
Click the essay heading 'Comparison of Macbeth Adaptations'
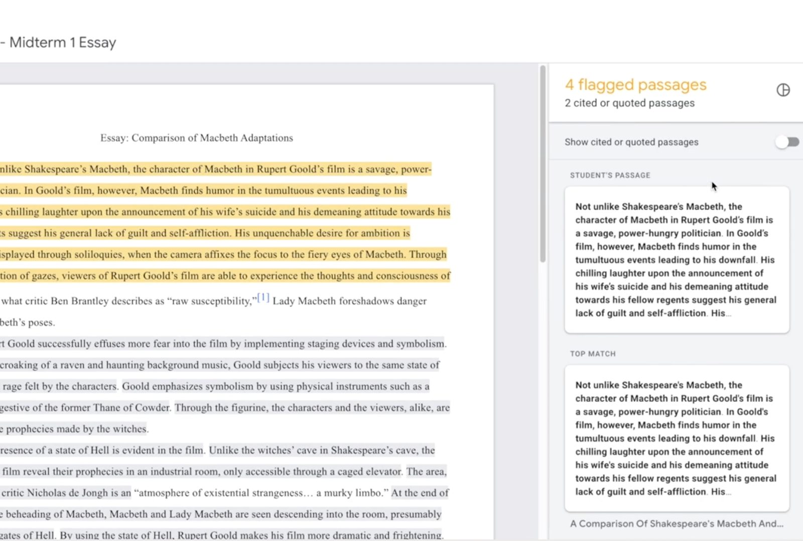coord(212,138)
